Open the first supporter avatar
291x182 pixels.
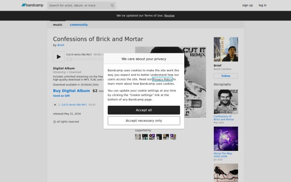[x=138, y=137]
